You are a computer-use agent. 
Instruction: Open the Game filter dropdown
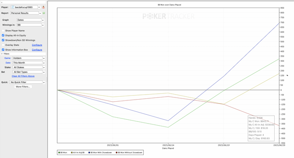coord(44,58)
